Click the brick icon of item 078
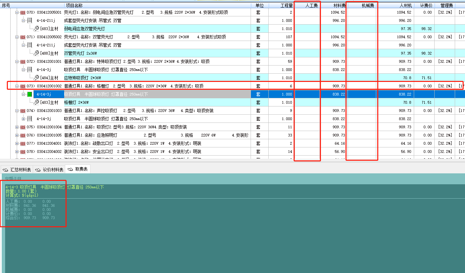This screenshot has width=465, height=273. (x=23, y=152)
